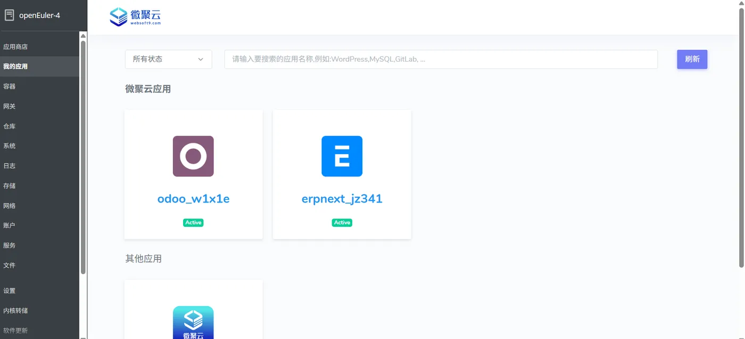The height and width of the screenshot is (339, 745).
Task: Open 服务 in the sidebar
Action: click(39, 245)
